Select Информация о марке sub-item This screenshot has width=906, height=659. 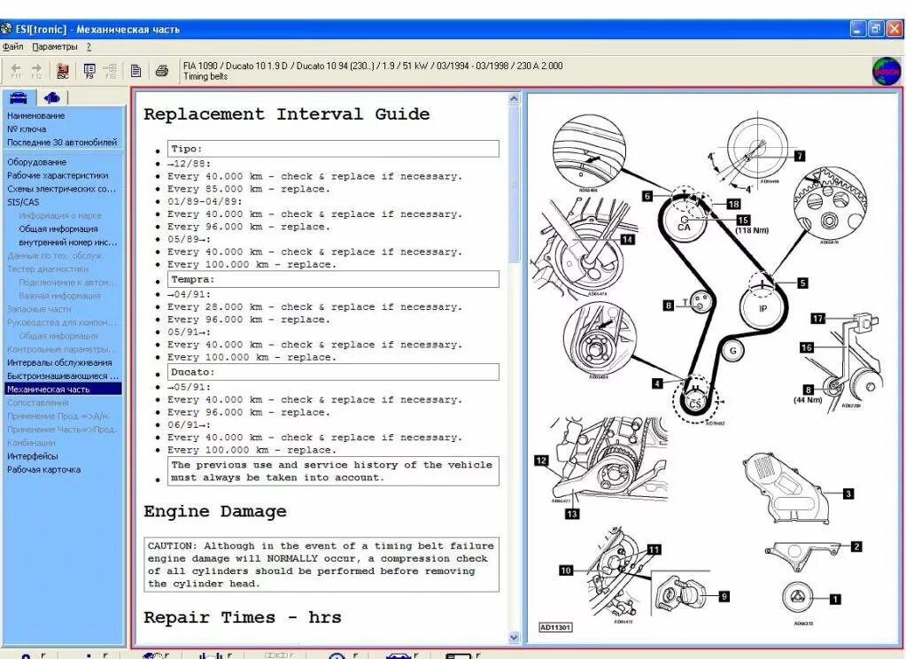pyautogui.click(x=60, y=215)
